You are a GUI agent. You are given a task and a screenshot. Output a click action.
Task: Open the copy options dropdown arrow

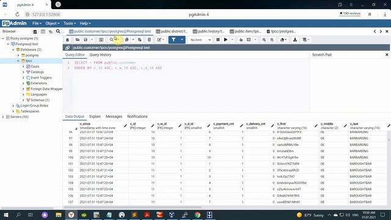coord(133,40)
